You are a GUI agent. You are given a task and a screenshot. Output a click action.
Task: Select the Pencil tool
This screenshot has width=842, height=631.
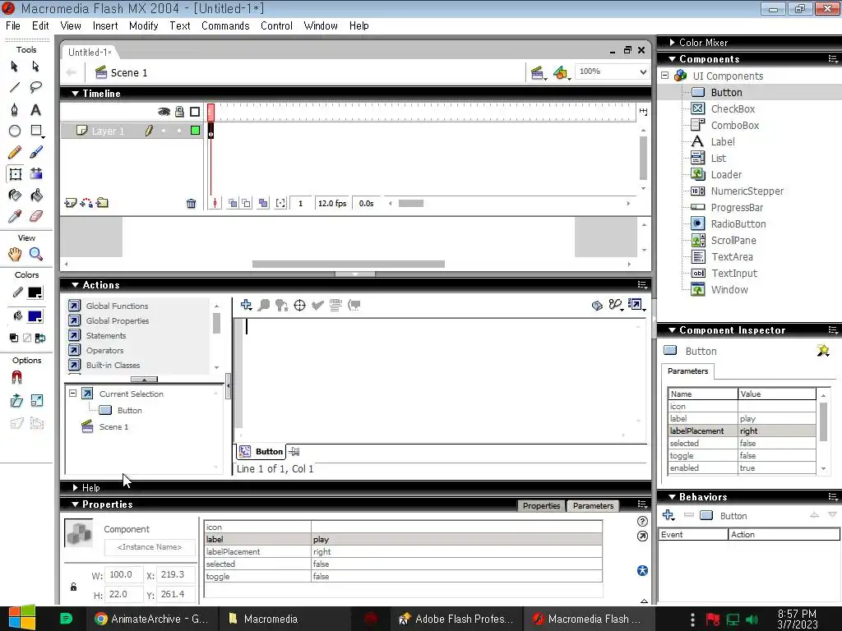(15, 152)
